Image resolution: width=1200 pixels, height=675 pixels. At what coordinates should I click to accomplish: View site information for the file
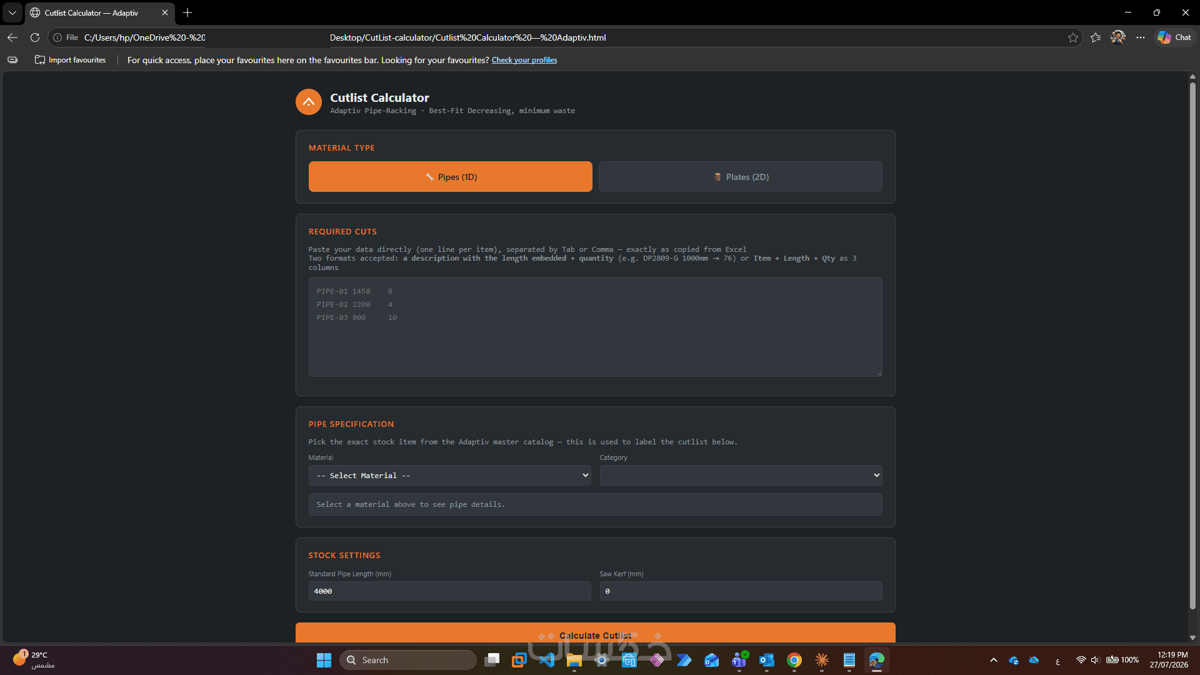coord(65,37)
